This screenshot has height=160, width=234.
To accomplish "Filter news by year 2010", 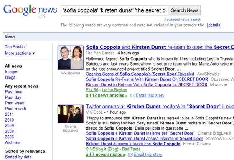I will pos(9,120).
